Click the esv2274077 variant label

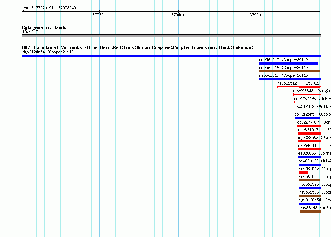314,122
